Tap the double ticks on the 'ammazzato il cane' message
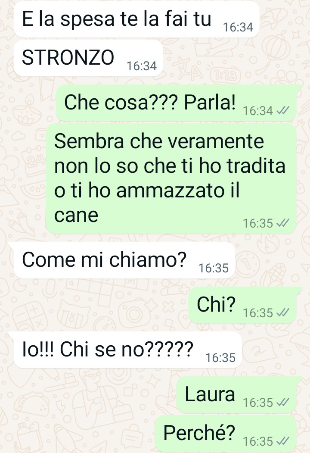Image resolution: width=310 pixels, height=453 pixels. pos(282,223)
